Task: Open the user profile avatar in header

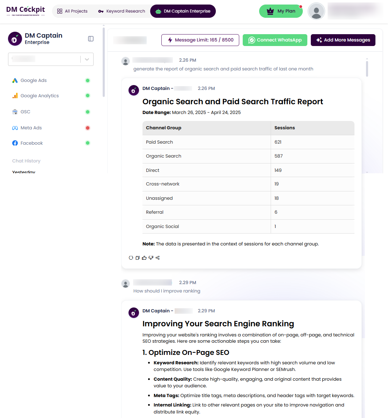Action: [x=316, y=11]
